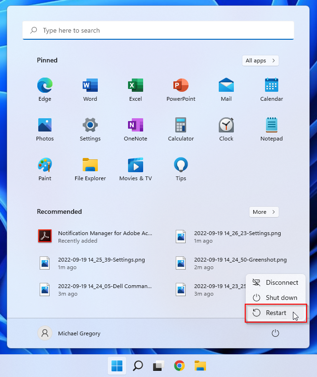
Task: Select Restart from the power menu
Action: pyautogui.click(x=275, y=313)
